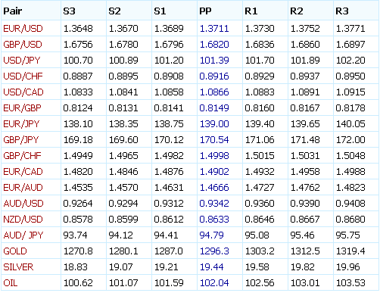Select AUD/JPY S3 value 93.74
Screen dimensions: 380x293
click(x=75, y=235)
